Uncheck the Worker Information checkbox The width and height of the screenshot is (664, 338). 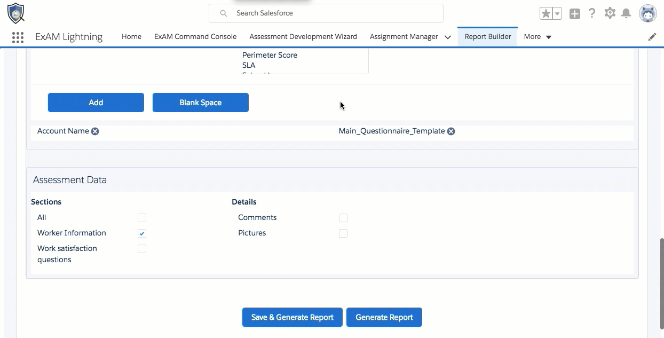142,233
